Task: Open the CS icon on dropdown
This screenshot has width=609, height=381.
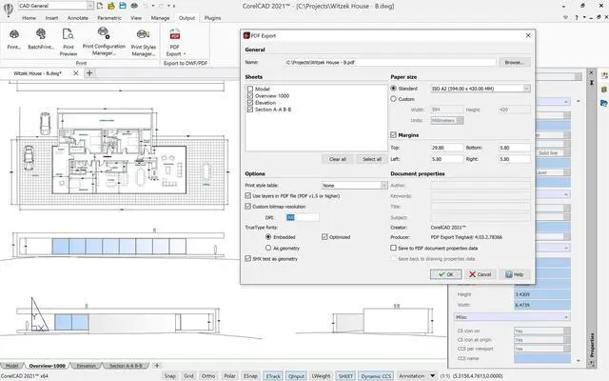Action: (x=567, y=331)
